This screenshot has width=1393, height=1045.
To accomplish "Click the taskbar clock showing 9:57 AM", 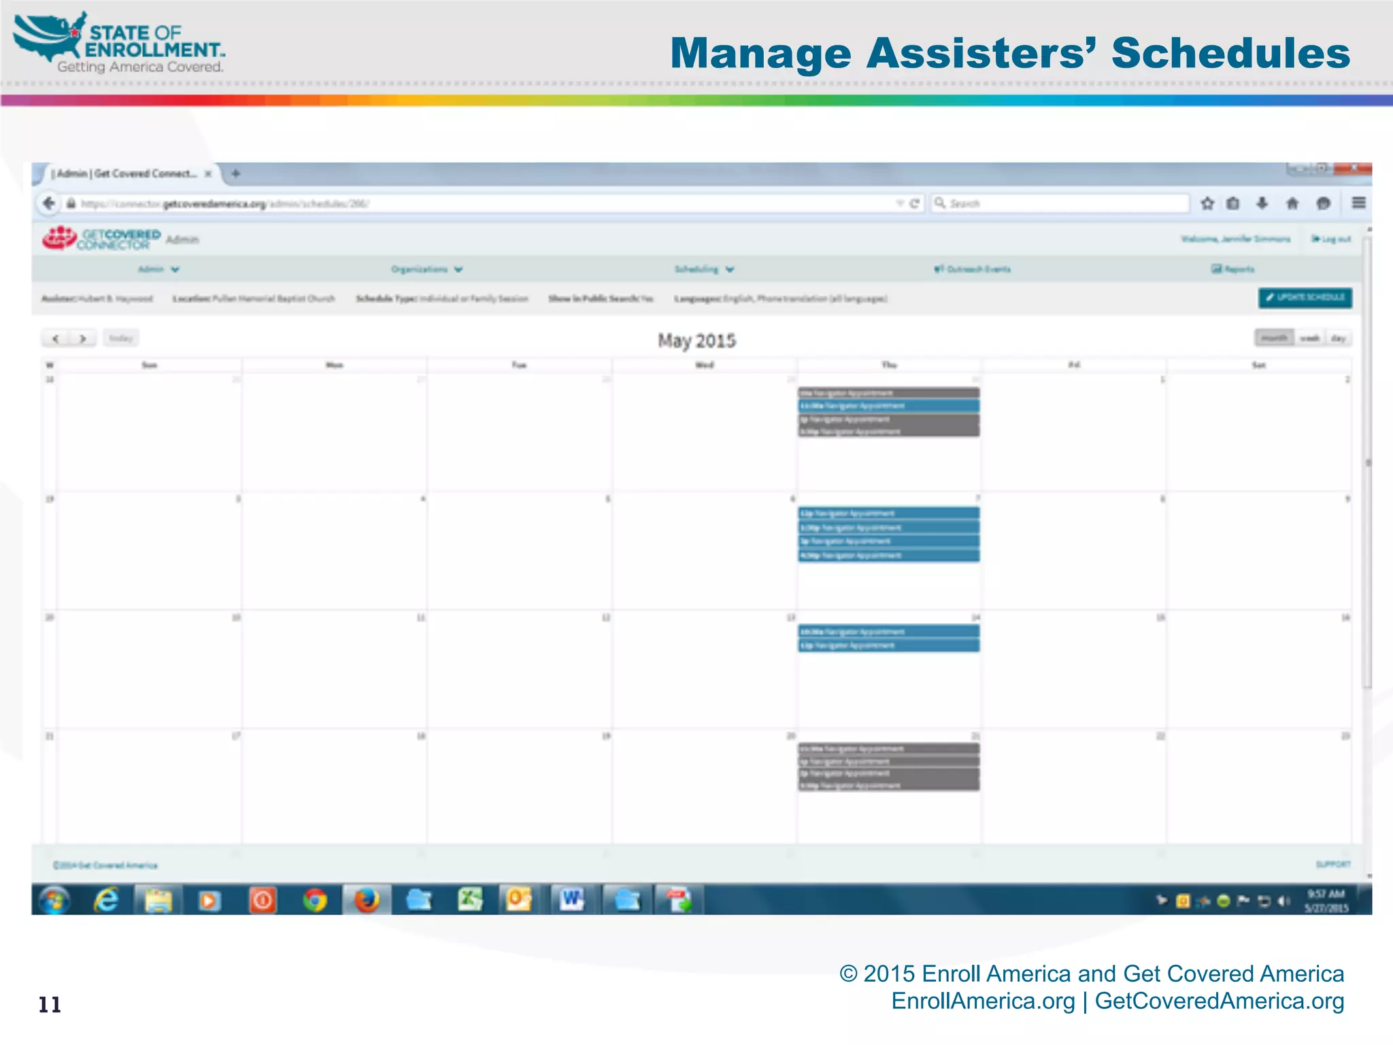I will coord(1326,901).
